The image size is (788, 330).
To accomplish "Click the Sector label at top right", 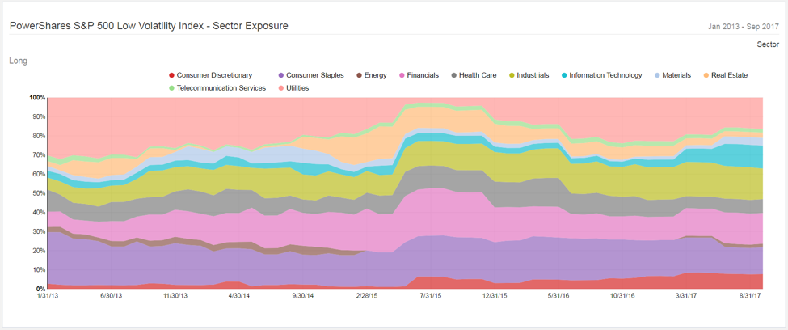I will click(x=768, y=44).
